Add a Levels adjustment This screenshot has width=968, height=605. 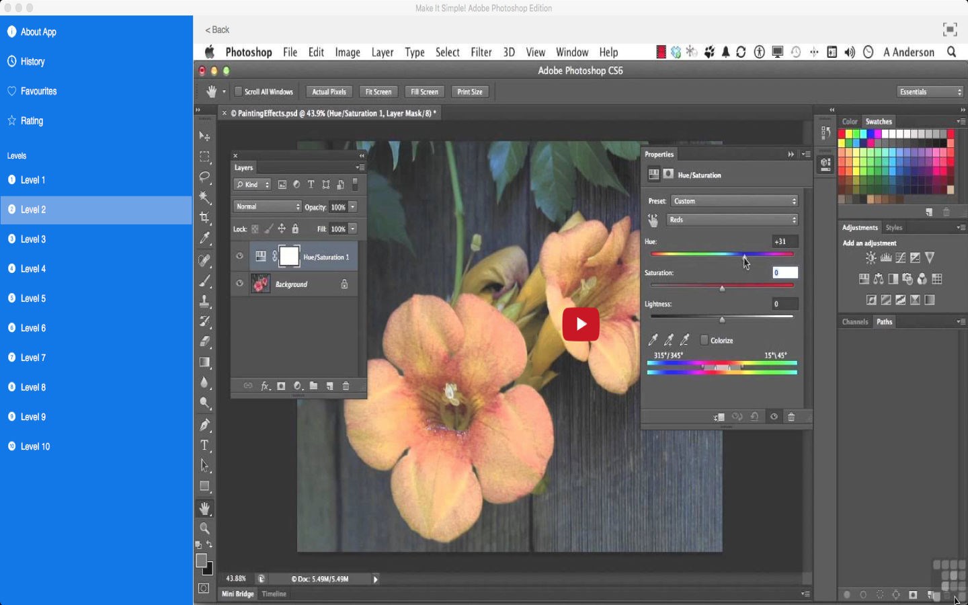click(x=886, y=257)
